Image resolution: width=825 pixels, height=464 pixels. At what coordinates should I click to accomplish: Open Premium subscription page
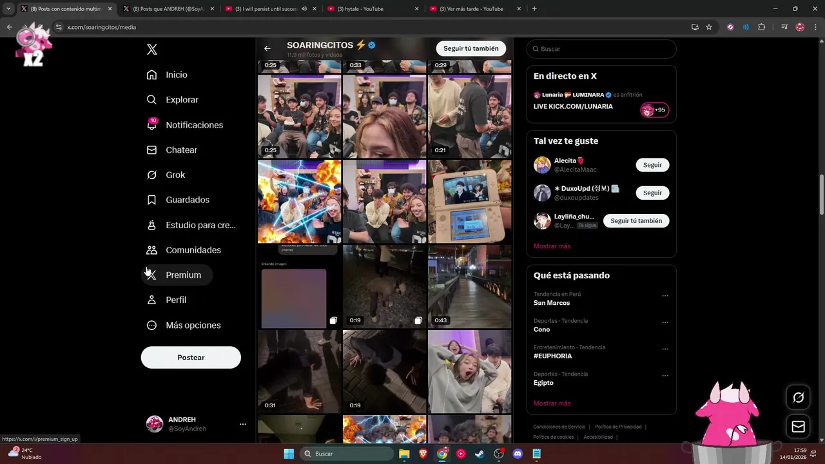tap(177, 275)
